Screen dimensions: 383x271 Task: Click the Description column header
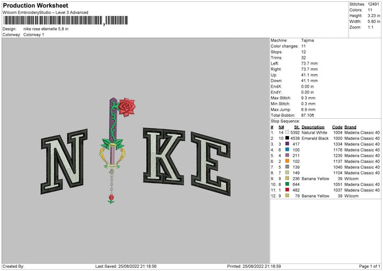coord(313,127)
